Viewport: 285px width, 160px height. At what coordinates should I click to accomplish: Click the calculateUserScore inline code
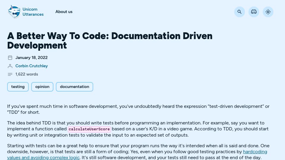pos(89,129)
